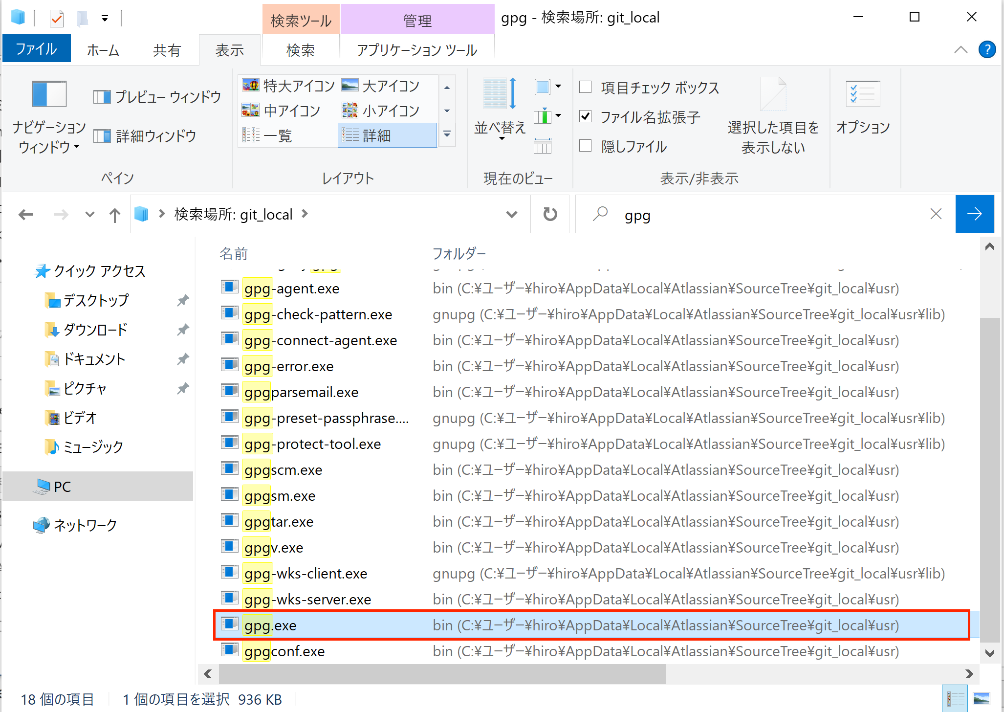
Task: Enable 隠しファイル visibility
Action: [x=585, y=146]
